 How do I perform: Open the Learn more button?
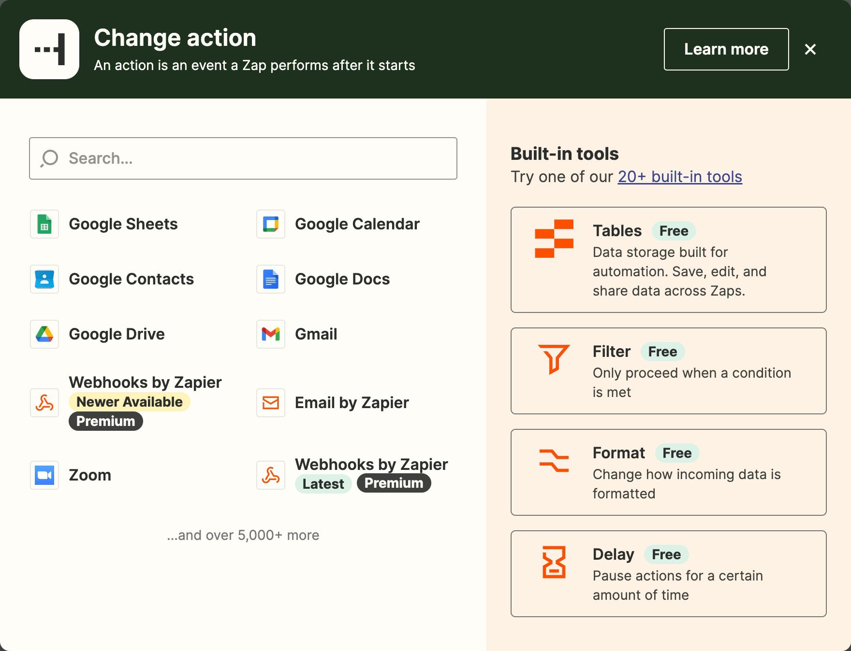tap(726, 49)
